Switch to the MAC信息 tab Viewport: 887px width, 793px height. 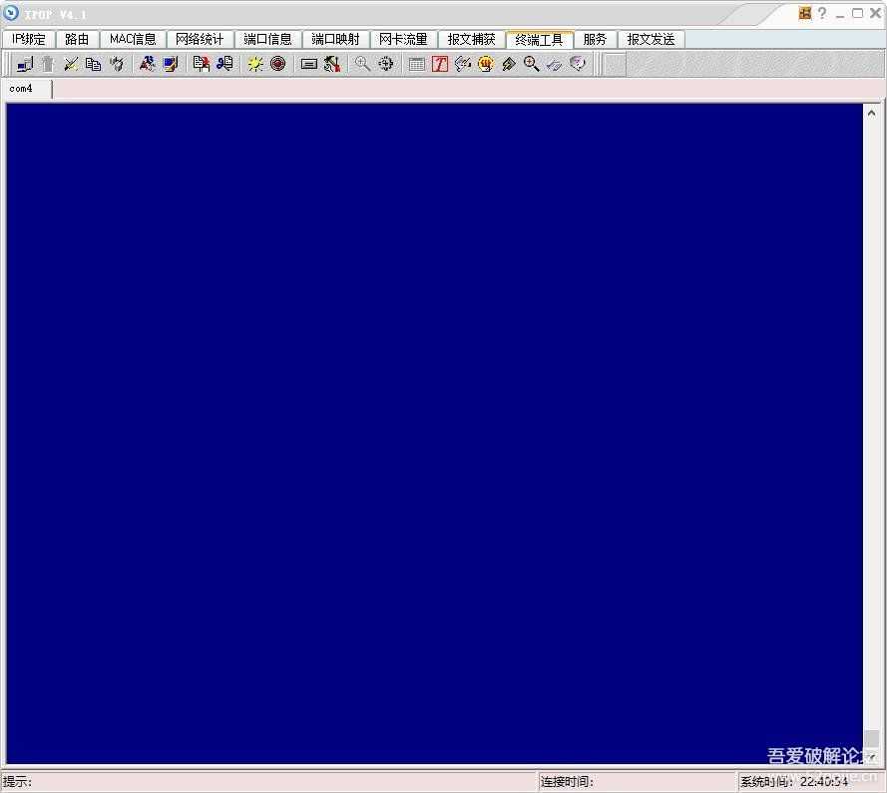133,40
